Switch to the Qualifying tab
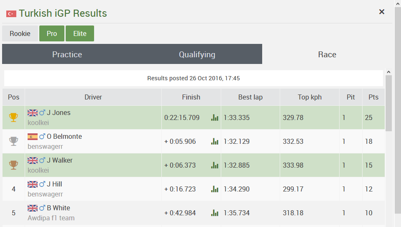This screenshot has height=227, width=401. [x=197, y=54]
